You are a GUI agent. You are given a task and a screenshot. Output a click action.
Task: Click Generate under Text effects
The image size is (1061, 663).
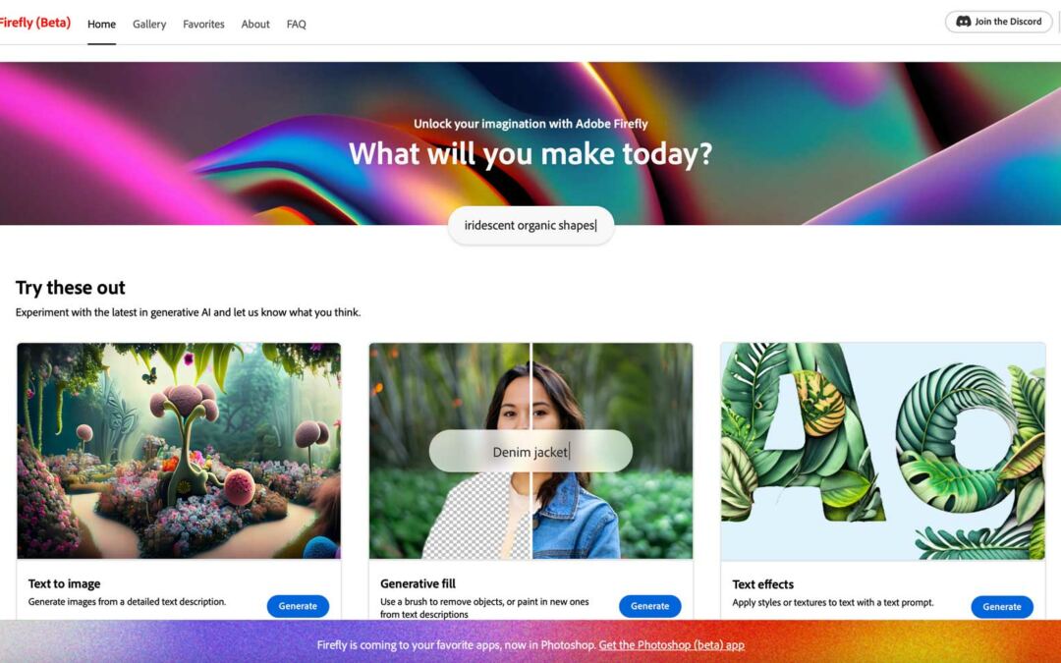(x=1002, y=607)
